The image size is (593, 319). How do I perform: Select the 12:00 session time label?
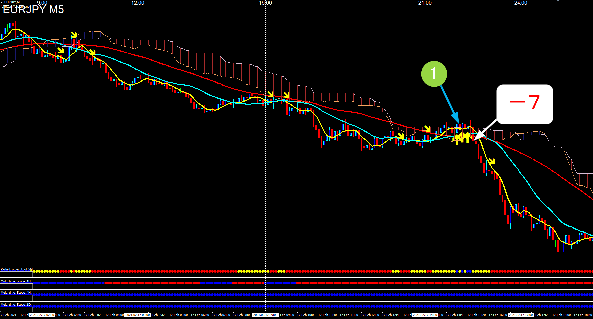click(x=138, y=3)
